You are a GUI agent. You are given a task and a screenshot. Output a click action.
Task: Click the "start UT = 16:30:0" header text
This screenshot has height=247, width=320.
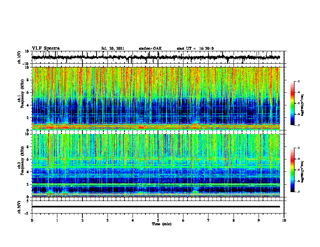point(195,48)
